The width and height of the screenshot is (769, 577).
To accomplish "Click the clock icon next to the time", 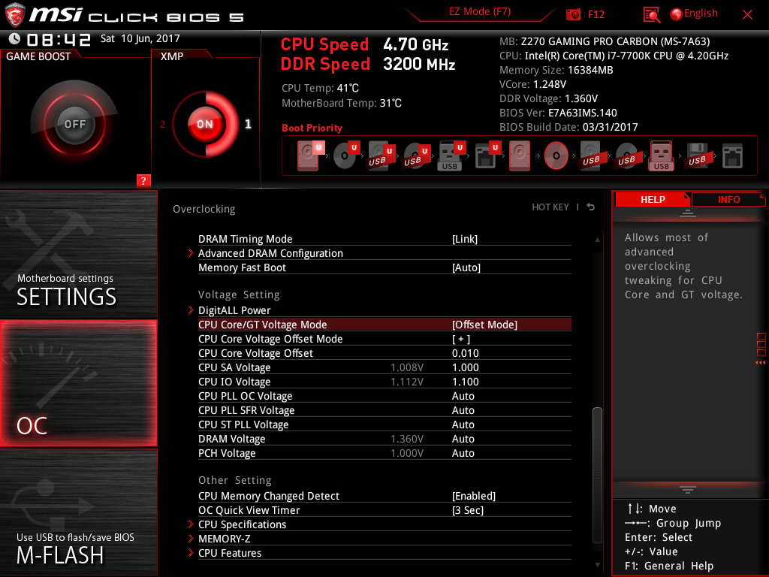I will click(x=15, y=39).
